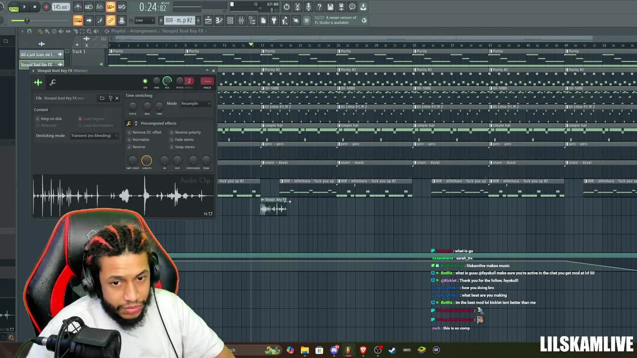Open the Piano roll icon
The image size is (637, 358).
[219, 20]
